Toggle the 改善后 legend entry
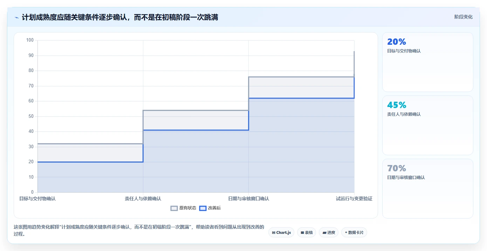The height and width of the screenshot is (251, 487). [x=210, y=208]
